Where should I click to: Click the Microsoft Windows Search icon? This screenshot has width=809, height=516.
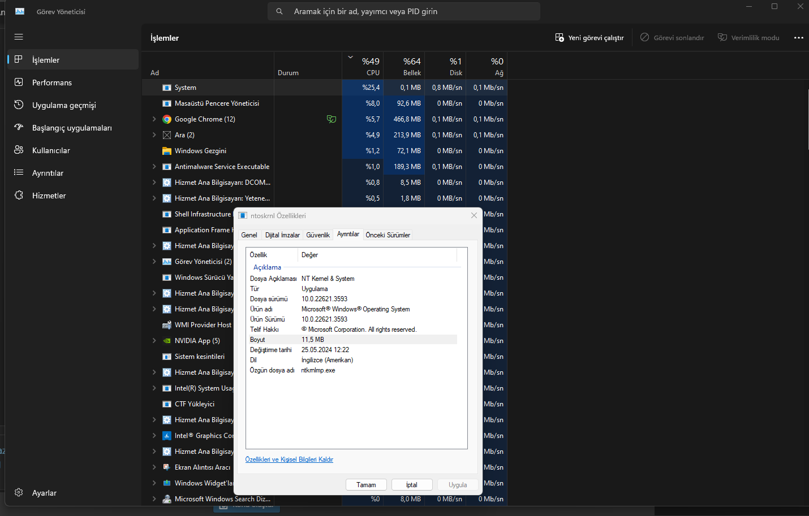coord(167,499)
